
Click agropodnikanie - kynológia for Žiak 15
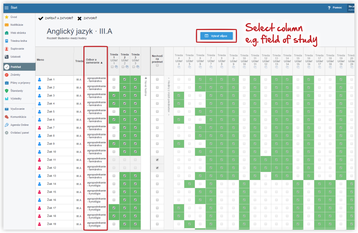pos(96,192)
